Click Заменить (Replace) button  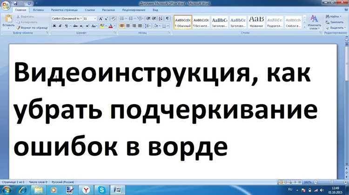pyautogui.click(x=335, y=22)
